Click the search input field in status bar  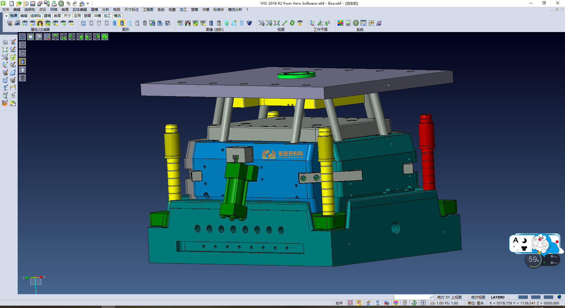click(411, 297)
